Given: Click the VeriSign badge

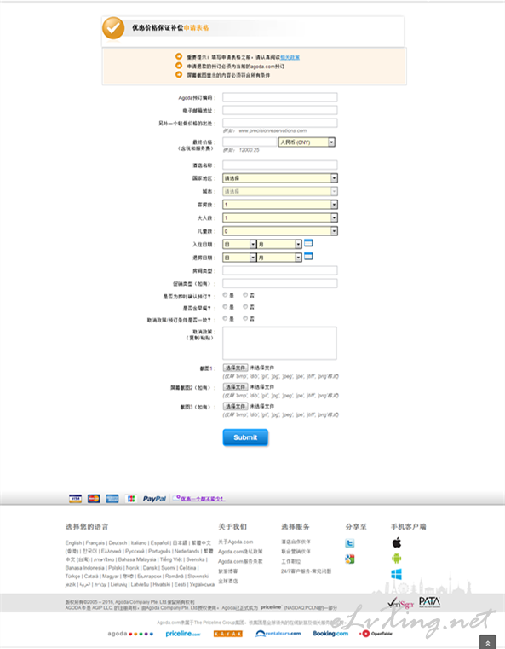Looking at the screenshot, I should click(x=401, y=603).
